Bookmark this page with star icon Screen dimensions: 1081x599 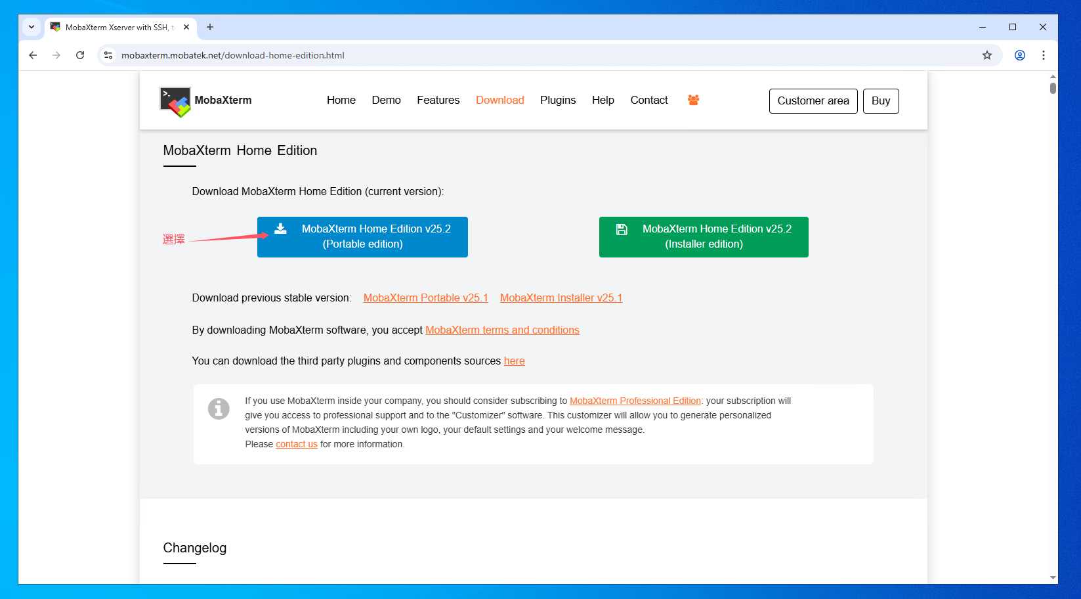coord(986,55)
